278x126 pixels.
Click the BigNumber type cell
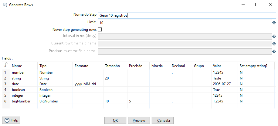click(x=55, y=101)
